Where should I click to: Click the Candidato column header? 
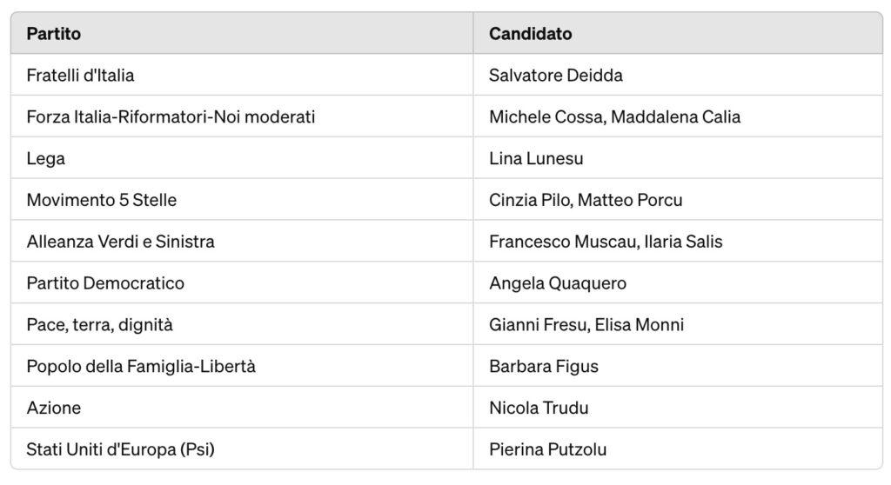tap(530, 34)
